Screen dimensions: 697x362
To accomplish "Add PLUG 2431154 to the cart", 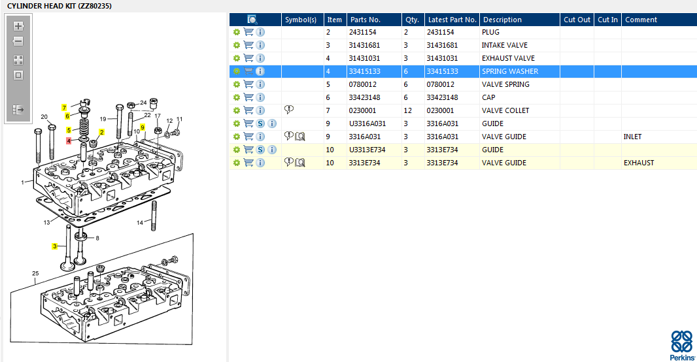I will click(248, 32).
